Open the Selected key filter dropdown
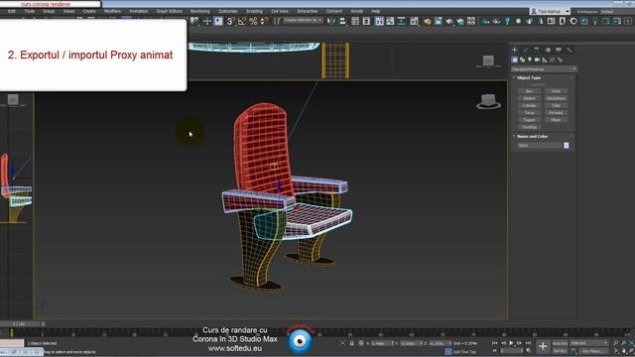Image resolution: width=635 pixels, height=357 pixels. point(589,343)
